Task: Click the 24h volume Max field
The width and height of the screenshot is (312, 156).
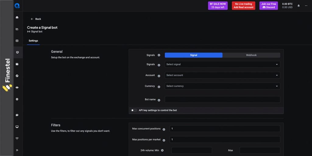Action: [x=260, y=151]
